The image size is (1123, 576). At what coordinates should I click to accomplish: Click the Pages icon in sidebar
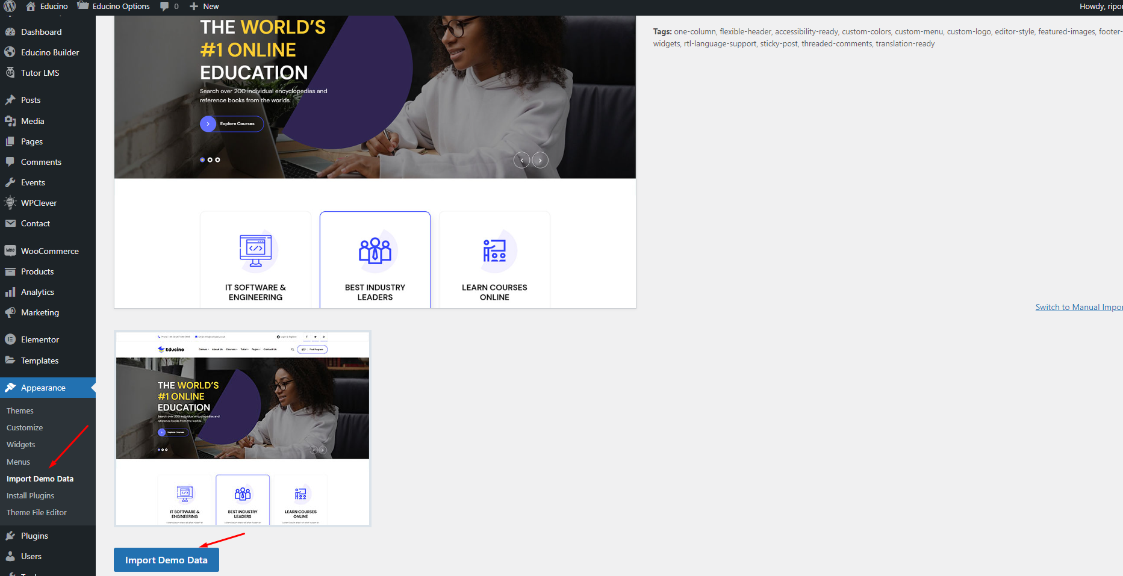click(x=10, y=141)
